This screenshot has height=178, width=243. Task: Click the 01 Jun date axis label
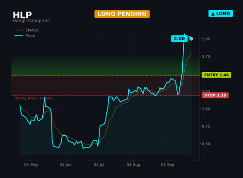click(66, 165)
